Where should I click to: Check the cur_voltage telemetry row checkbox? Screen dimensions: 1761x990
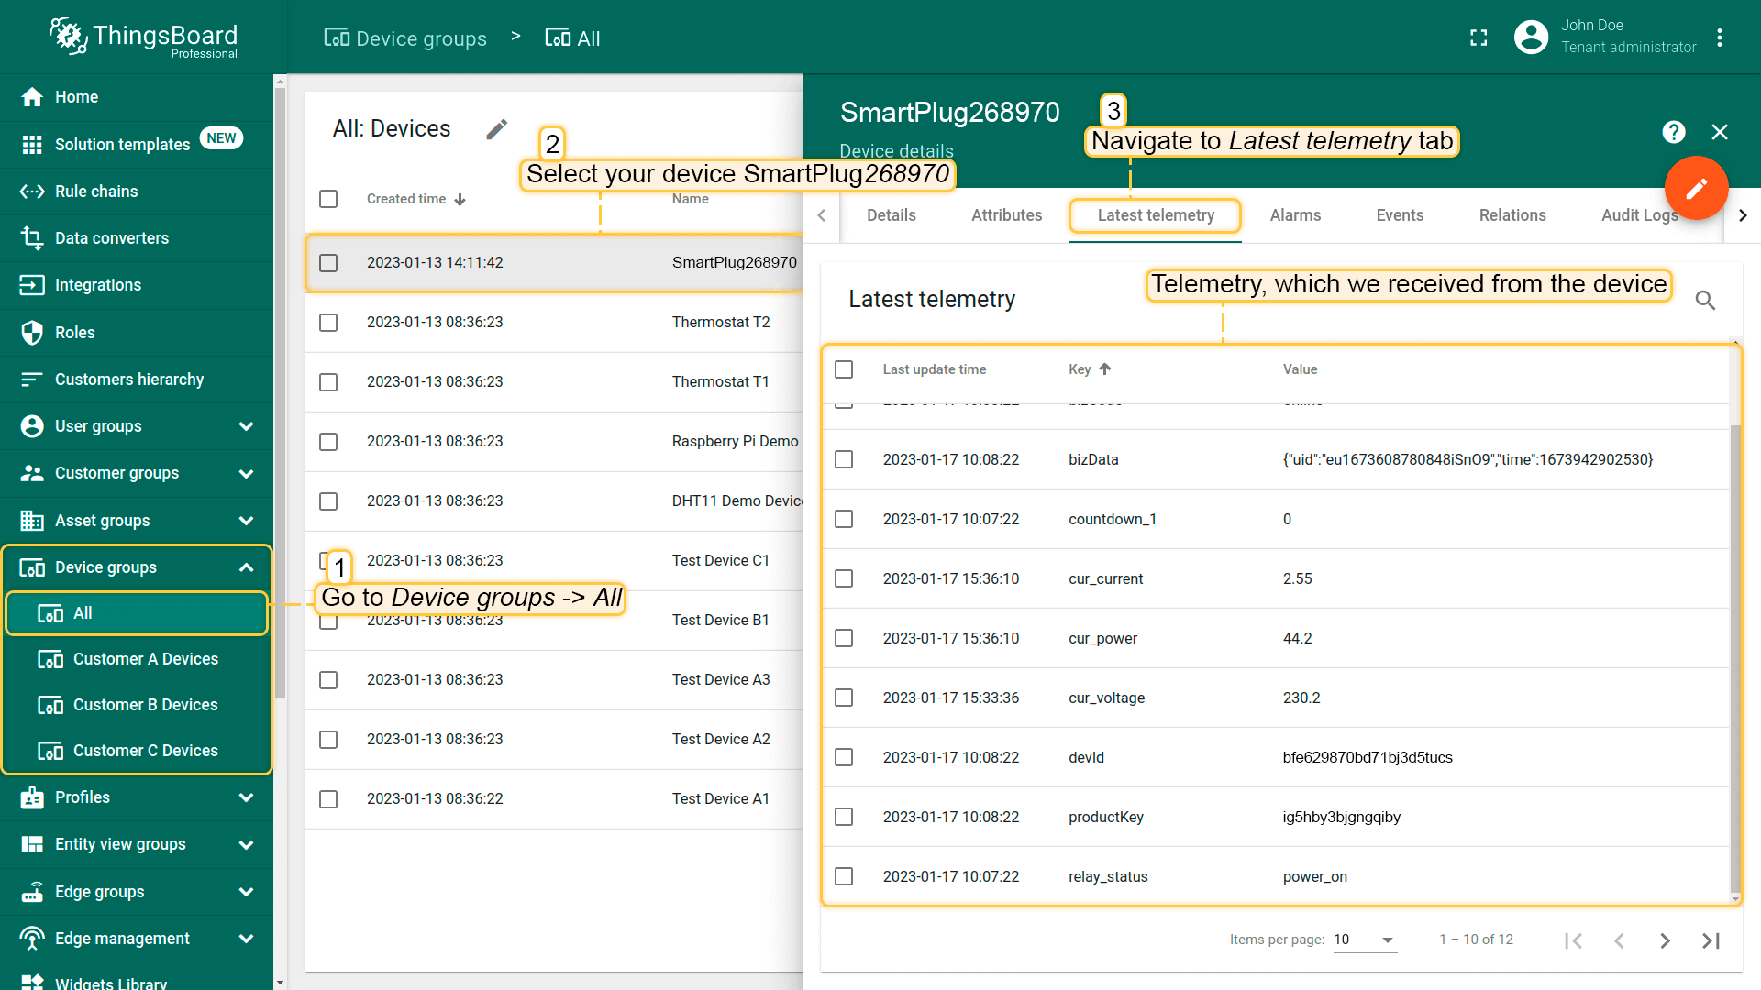(844, 698)
